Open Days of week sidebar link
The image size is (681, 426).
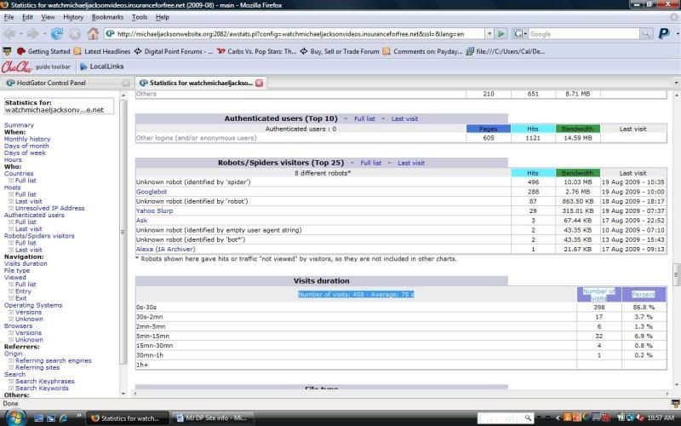pos(25,153)
